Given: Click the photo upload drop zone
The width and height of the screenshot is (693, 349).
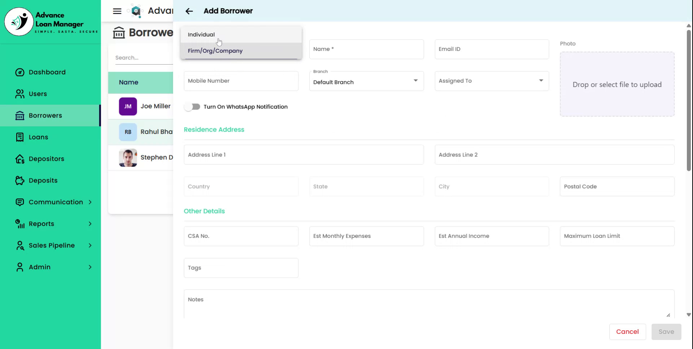Looking at the screenshot, I should pyautogui.click(x=617, y=84).
